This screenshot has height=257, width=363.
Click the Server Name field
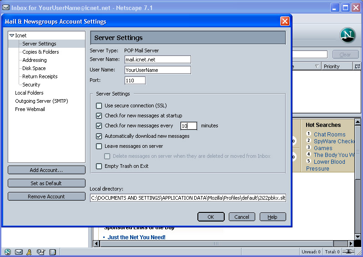click(x=158, y=60)
